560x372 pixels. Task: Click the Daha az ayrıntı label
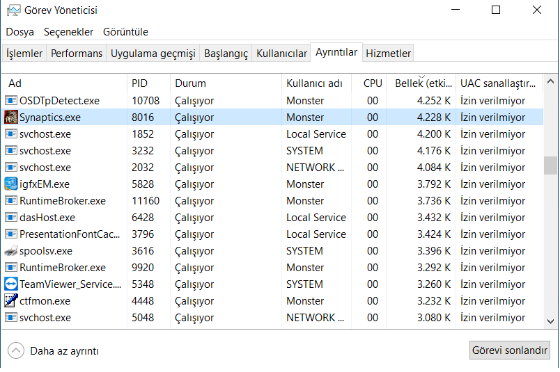click(x=64, y=351)
